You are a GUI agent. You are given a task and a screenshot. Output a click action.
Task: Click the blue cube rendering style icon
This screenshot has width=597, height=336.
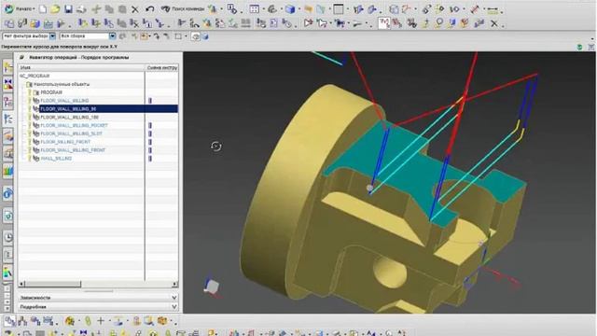[x=290, y=9]
